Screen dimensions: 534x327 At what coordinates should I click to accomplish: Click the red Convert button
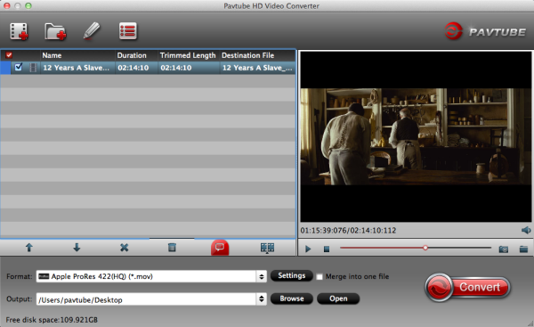tap(468, 287)
